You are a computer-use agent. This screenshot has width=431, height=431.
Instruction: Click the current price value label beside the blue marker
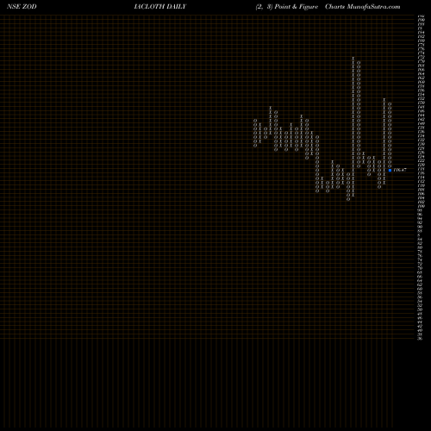pyautogui.click(x=400, y=170)
